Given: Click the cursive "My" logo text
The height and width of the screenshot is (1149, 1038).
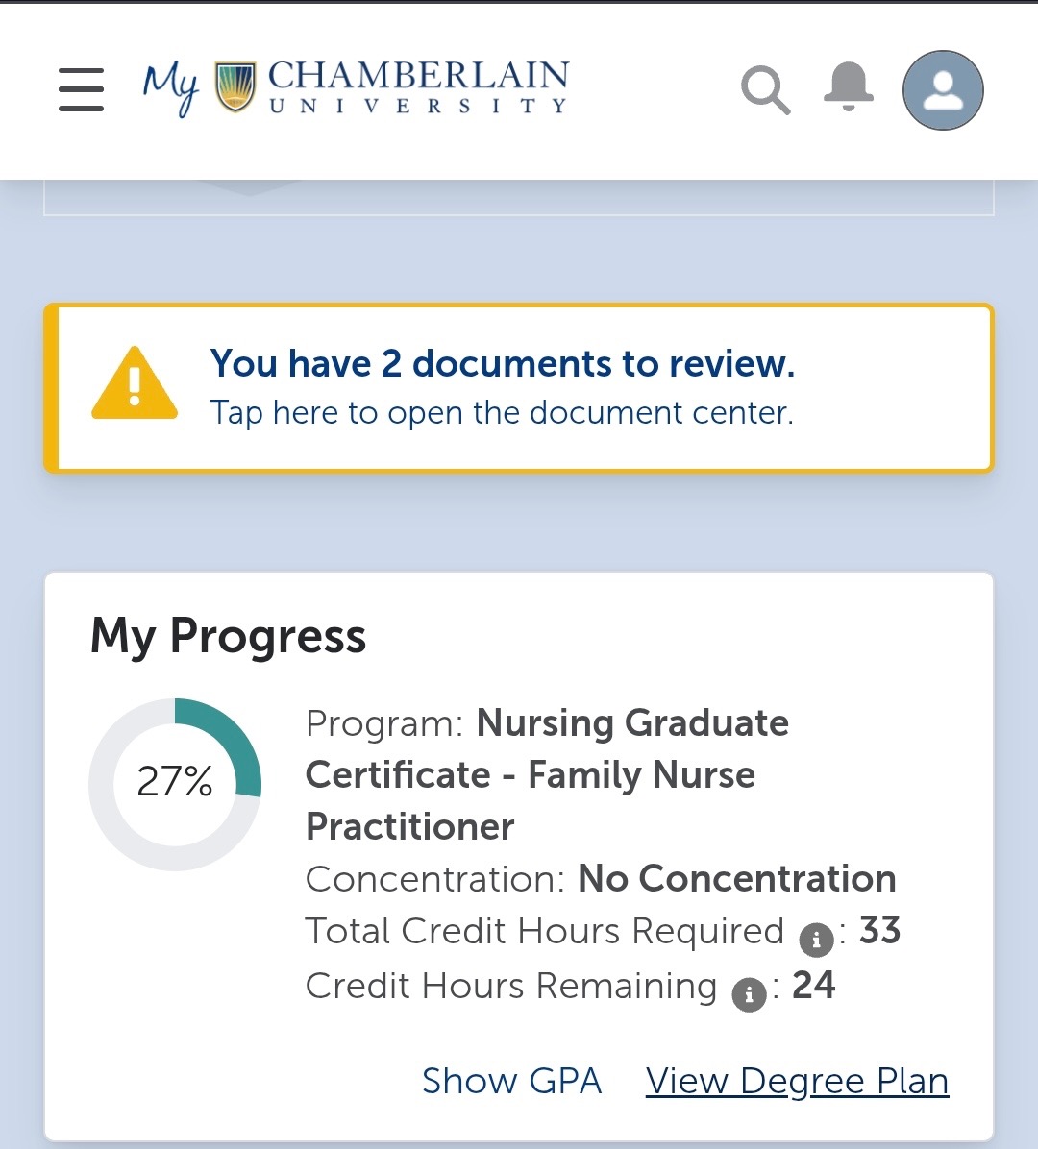Looking at the screenshot, I should [171, 88].
